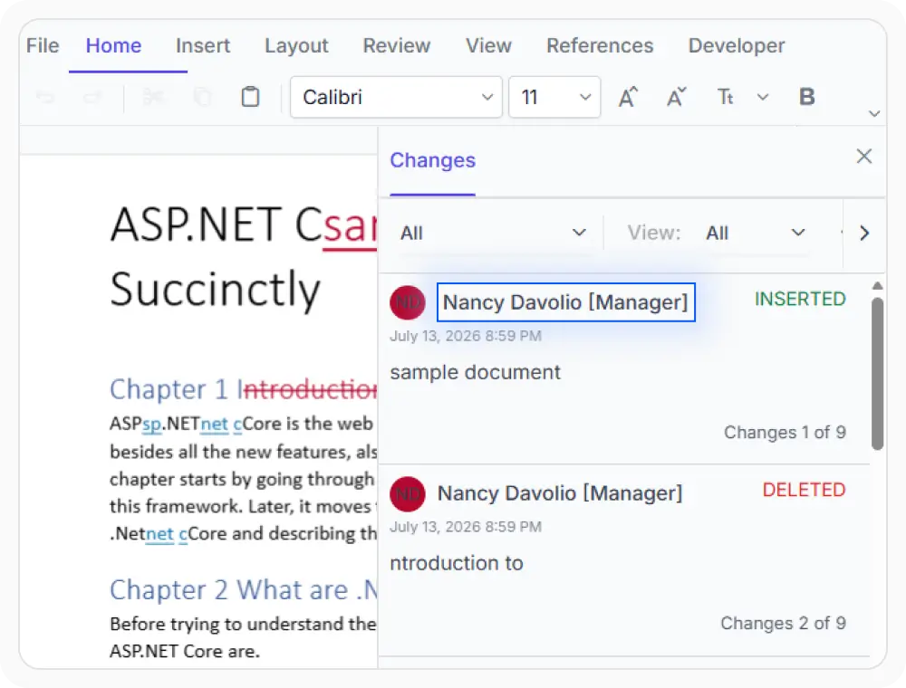Click the Change Case icon

(x=725, y=97)
